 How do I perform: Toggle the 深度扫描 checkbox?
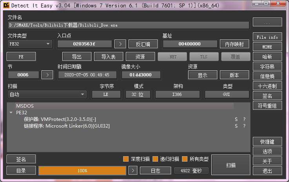(x=126, y=159)
